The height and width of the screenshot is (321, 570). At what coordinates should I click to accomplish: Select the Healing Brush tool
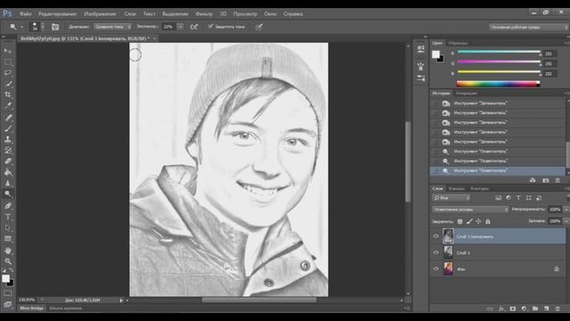pos(8,117)
